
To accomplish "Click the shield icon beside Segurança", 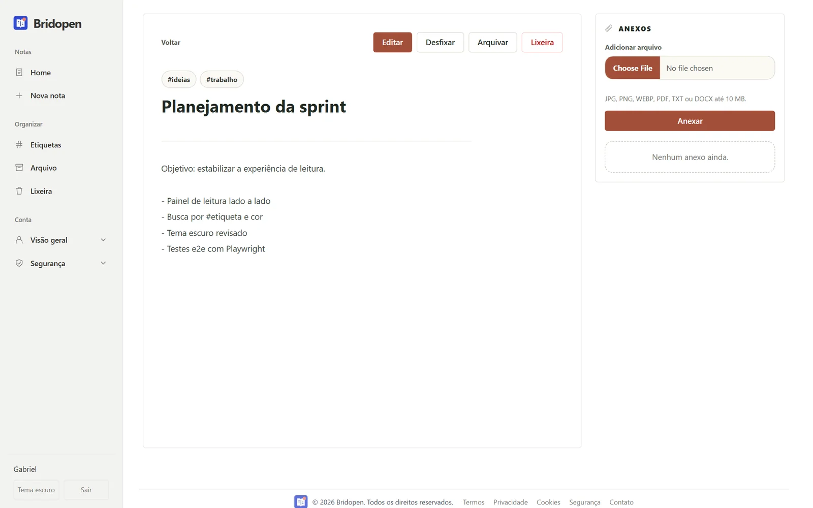I will 19,263.
